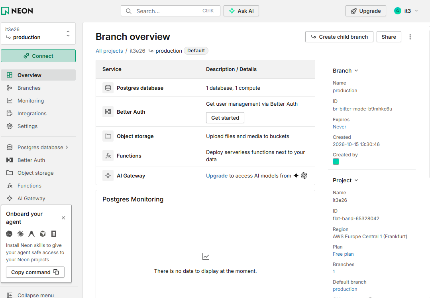
Task: Click the it3e26 breadcrumb
Action: point(137,51)
